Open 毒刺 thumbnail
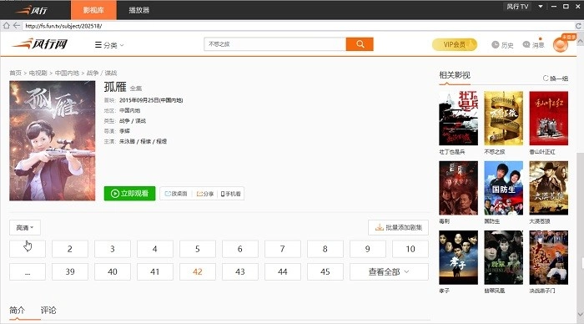Viewport: 584px width, 324px height. (459, 188)
